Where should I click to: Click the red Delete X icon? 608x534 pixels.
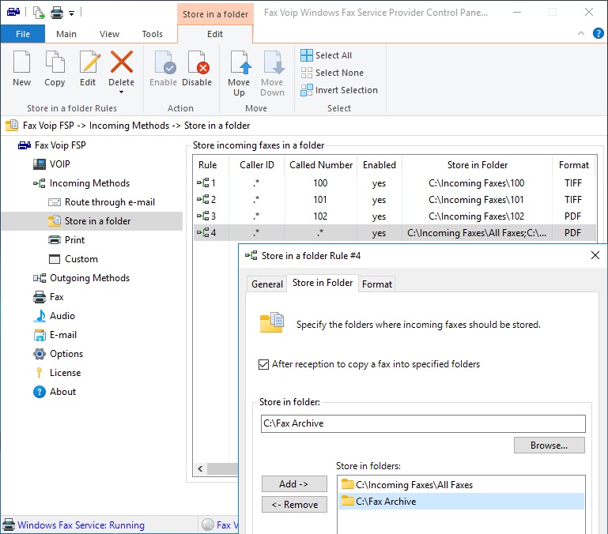coord(122,62)
